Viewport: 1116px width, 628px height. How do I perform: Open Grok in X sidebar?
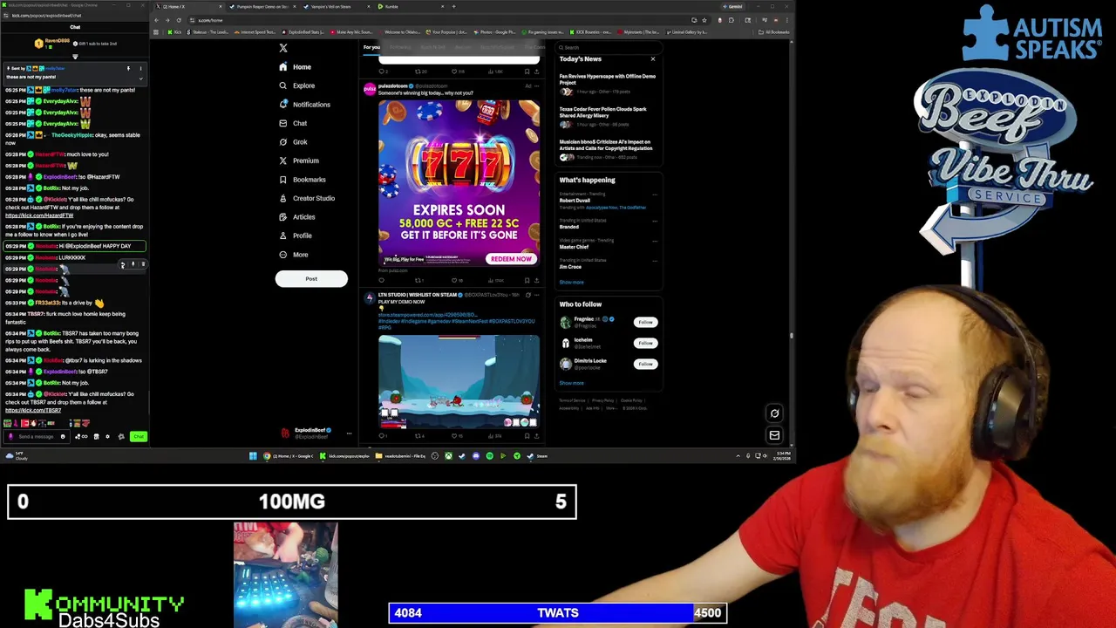click(292, 142)
